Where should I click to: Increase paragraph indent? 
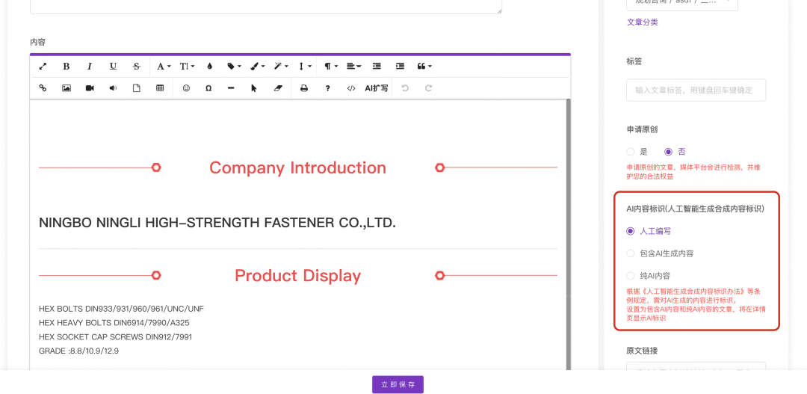click(x=400, y=67)
